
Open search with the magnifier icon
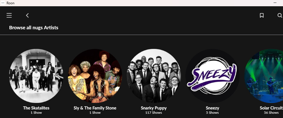click(x=280, y=15)
